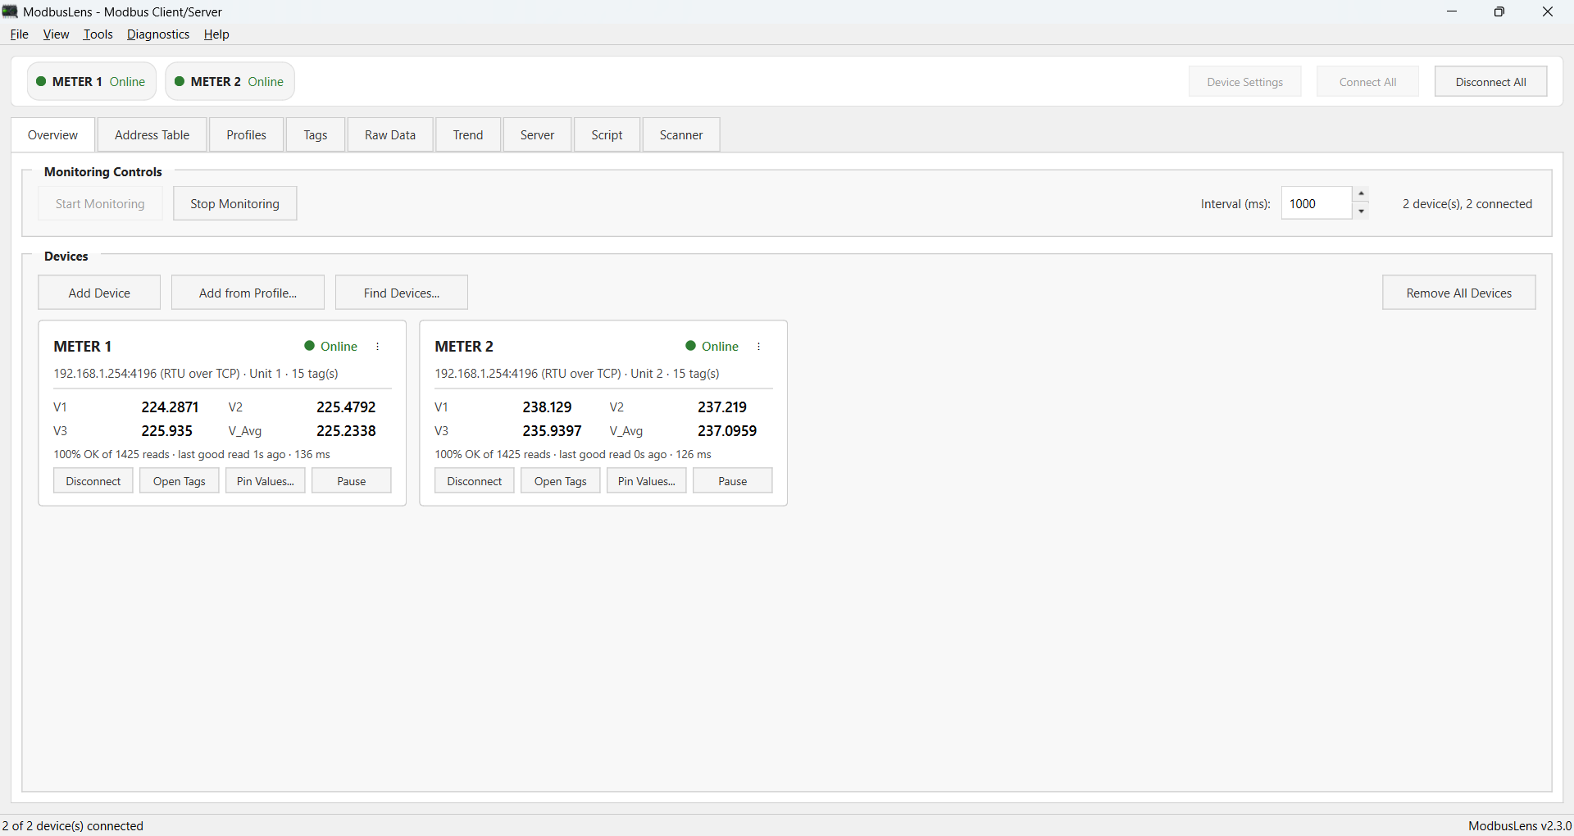This screenshot has height=836, width=1574.
Task: Switch to the Overview tab
Action: (x=53, y=135)
